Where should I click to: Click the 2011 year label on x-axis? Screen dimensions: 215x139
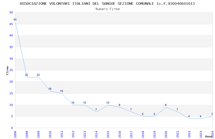[x=62, y=134]
